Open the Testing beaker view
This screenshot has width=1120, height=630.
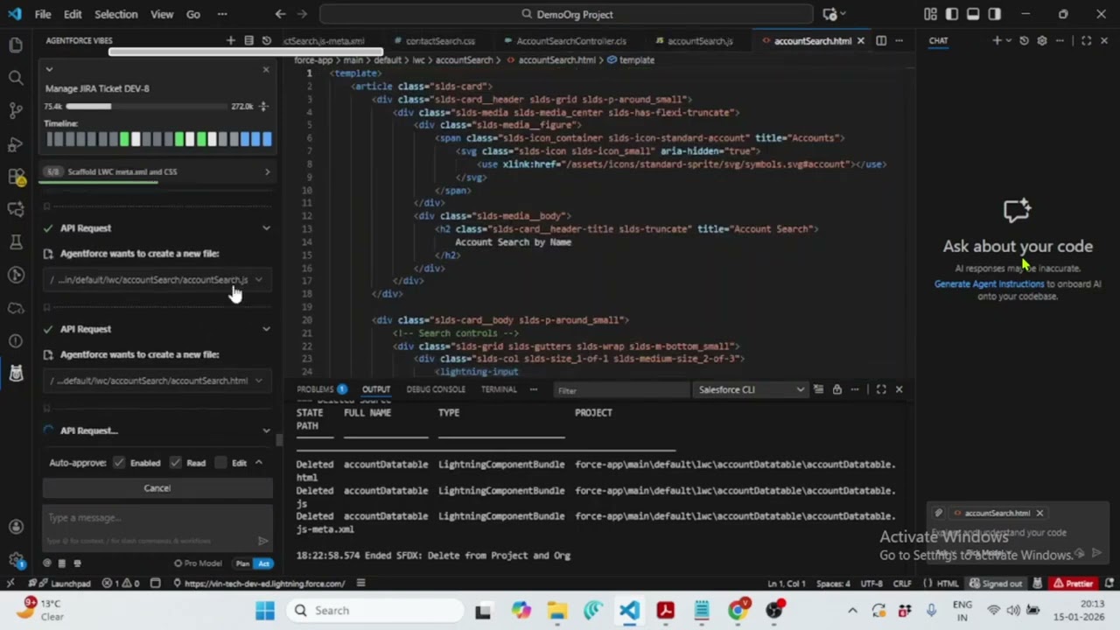(15, 242)
